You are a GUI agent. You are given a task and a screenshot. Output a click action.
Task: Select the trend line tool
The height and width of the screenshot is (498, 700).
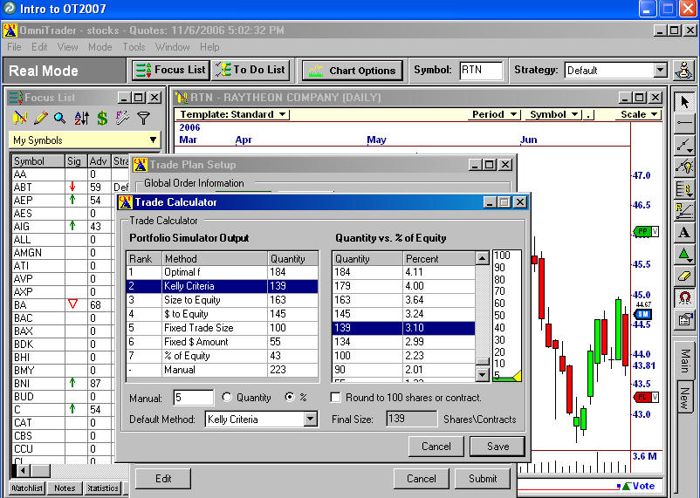684,145
